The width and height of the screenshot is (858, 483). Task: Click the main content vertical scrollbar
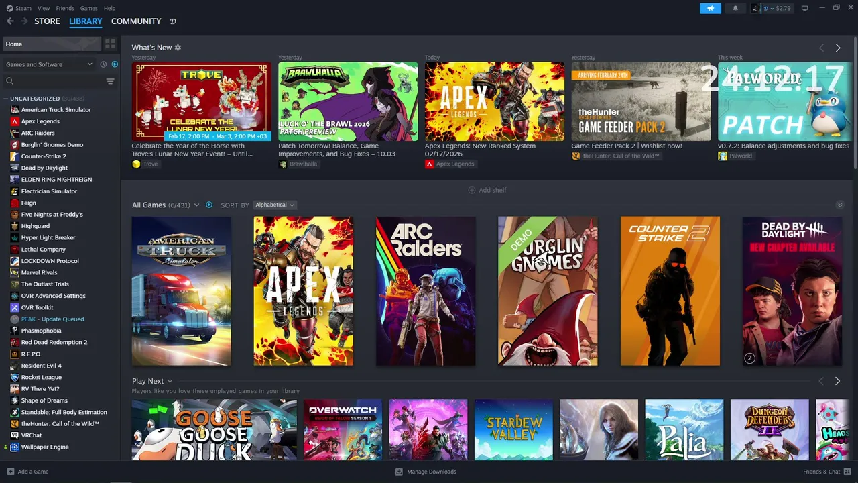coord(855,104)
